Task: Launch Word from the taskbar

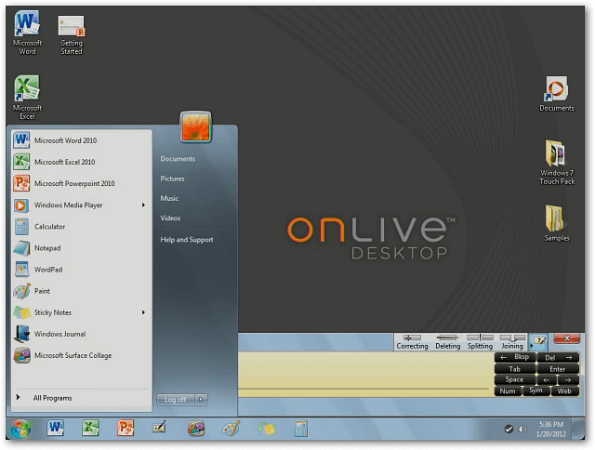Action: (x=56, y=429)
